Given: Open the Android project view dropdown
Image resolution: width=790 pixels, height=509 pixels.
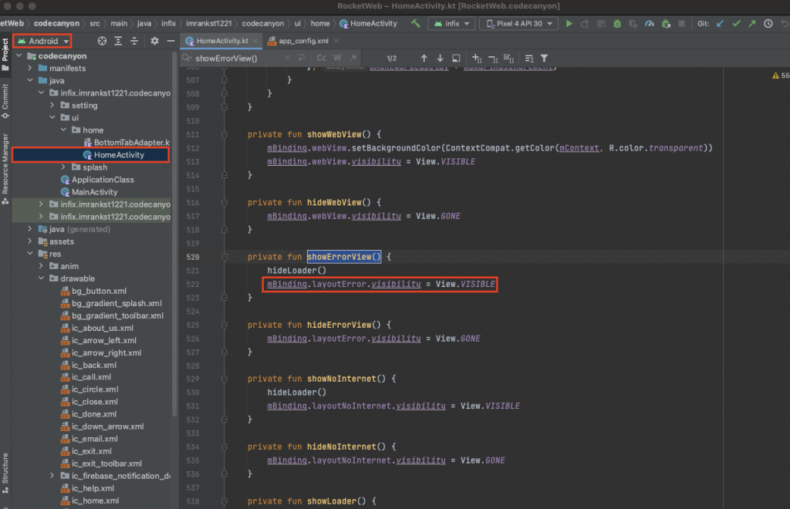Looking at the screenshot, I should [42, 42].
